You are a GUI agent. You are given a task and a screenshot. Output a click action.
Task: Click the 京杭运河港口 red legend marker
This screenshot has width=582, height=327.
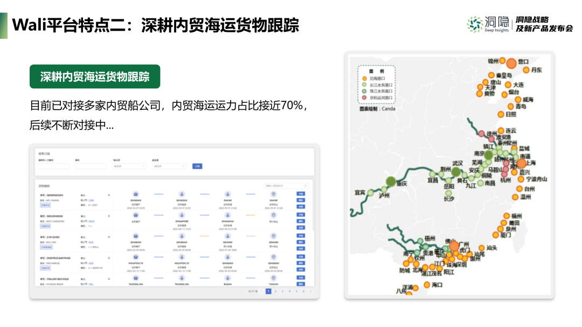pos(364,98)
